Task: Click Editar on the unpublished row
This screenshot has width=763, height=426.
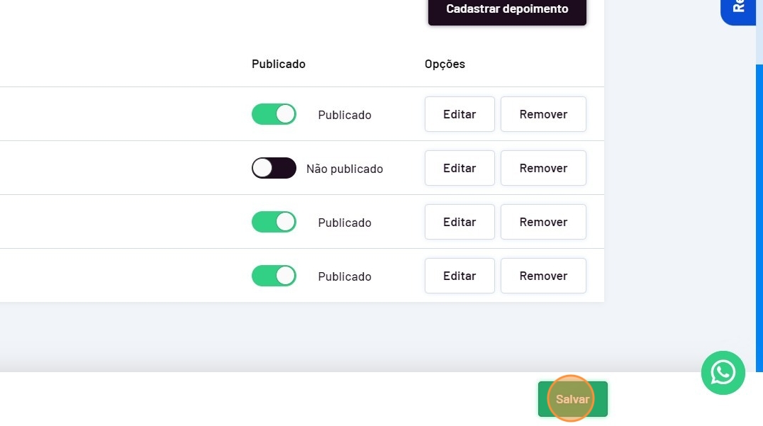Action: tap(460, 168)
